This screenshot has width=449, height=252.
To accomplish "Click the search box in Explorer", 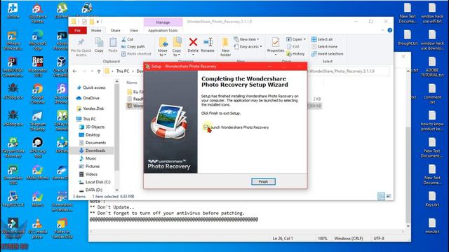I will [349, 71].
